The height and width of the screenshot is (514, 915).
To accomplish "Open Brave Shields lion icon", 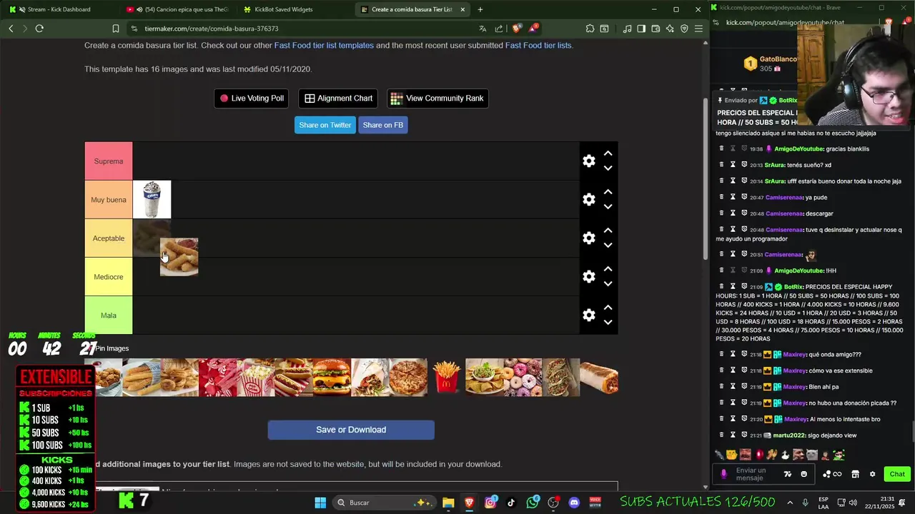I will pyautogui.click(x=517, y=29).
